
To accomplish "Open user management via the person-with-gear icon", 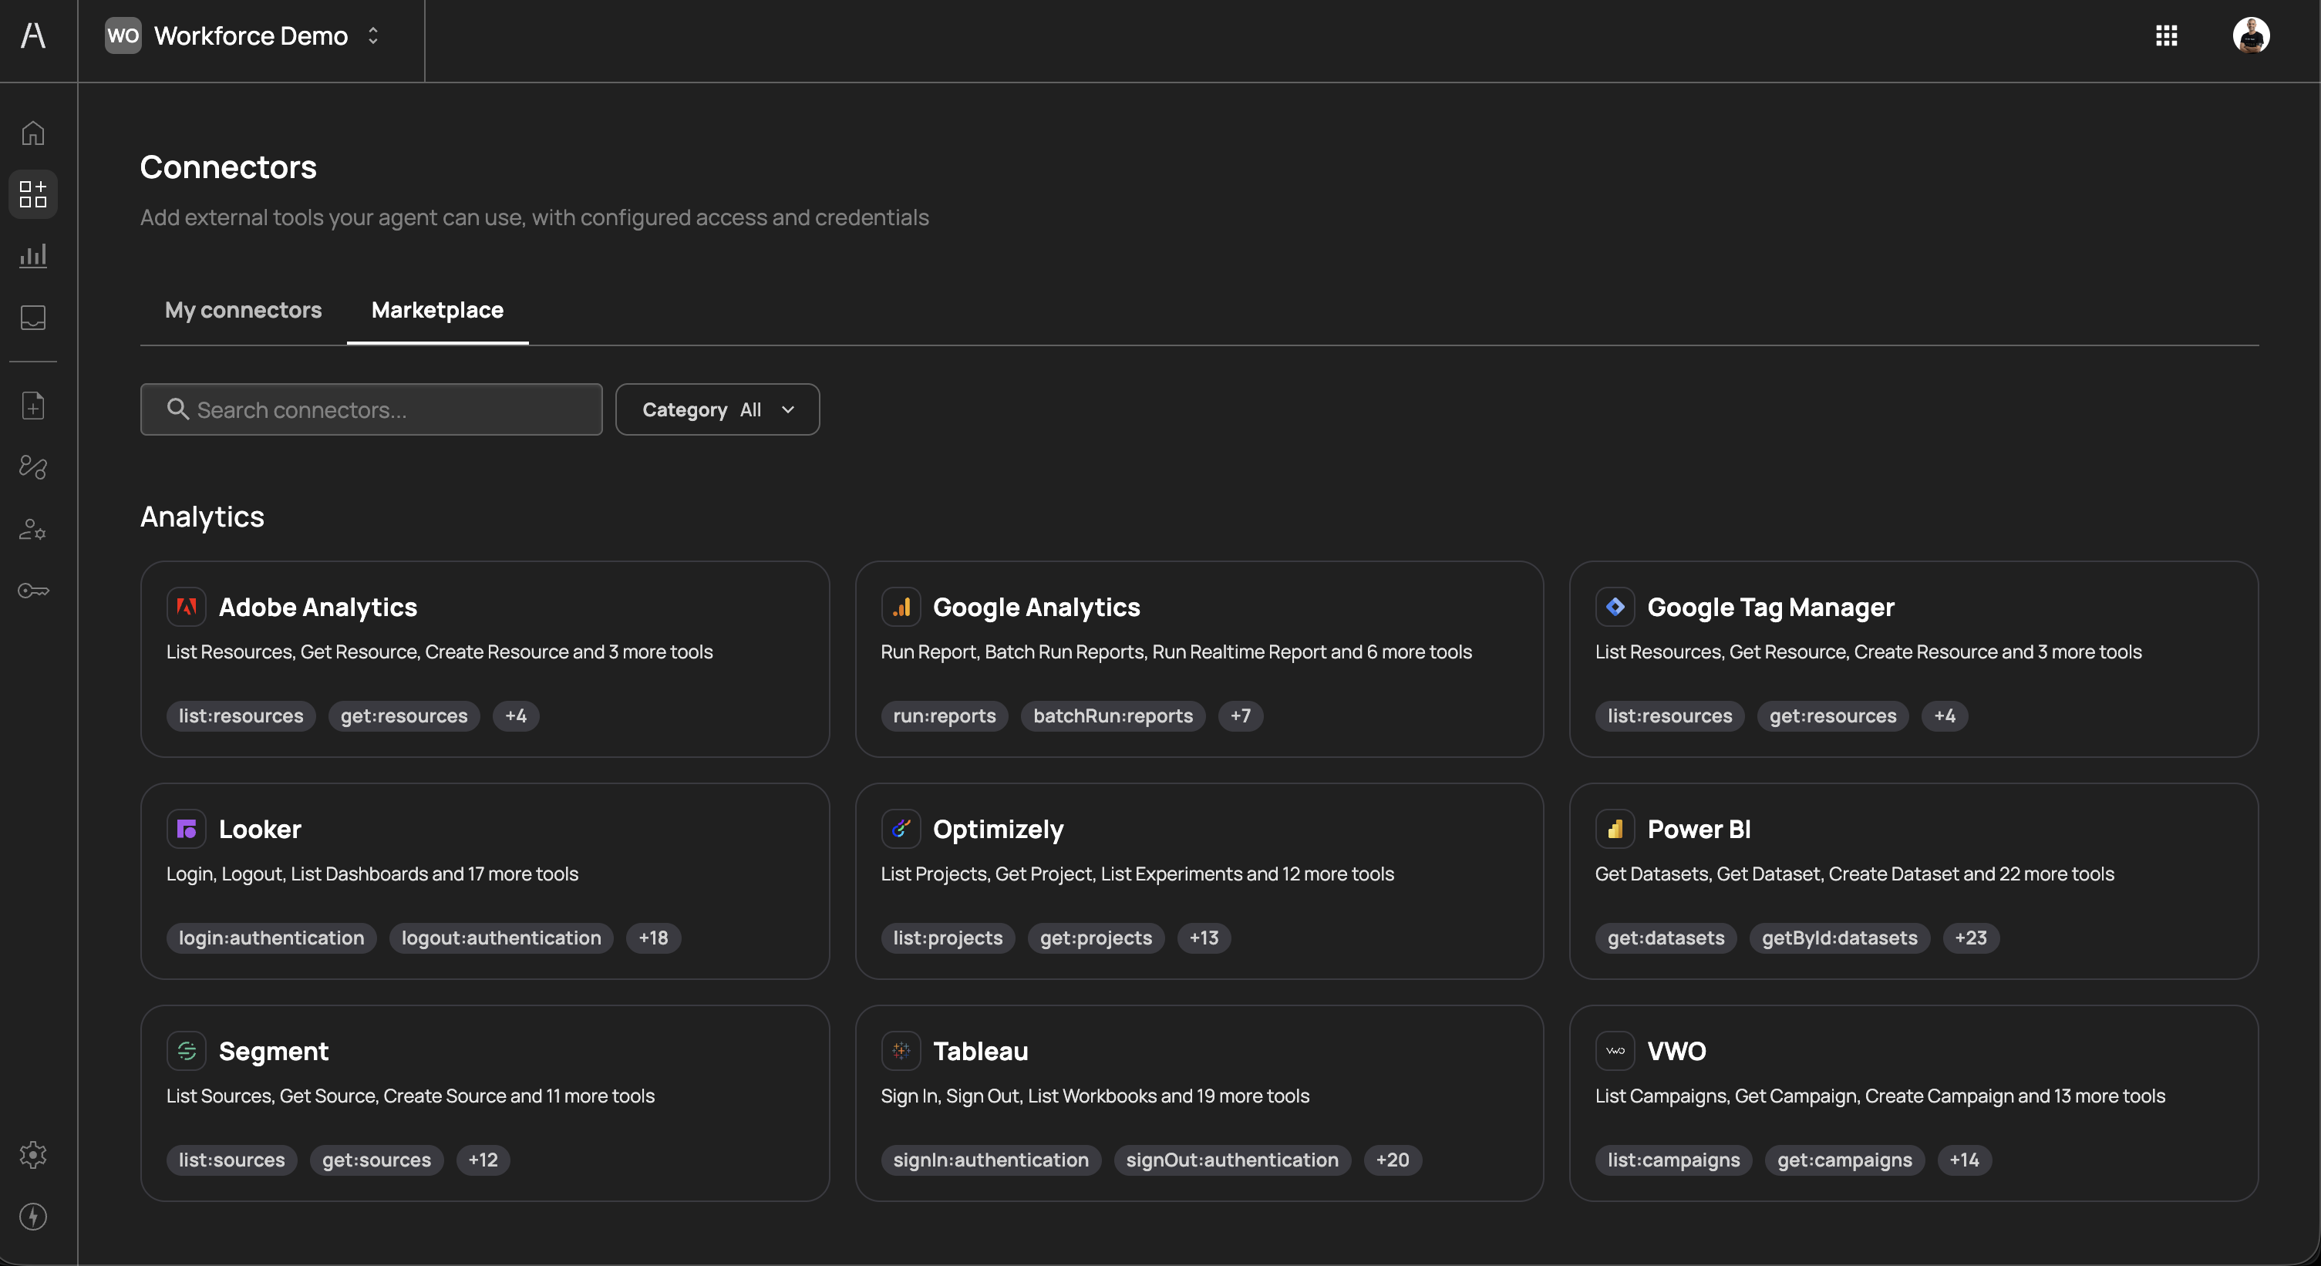I will [32, 530].
